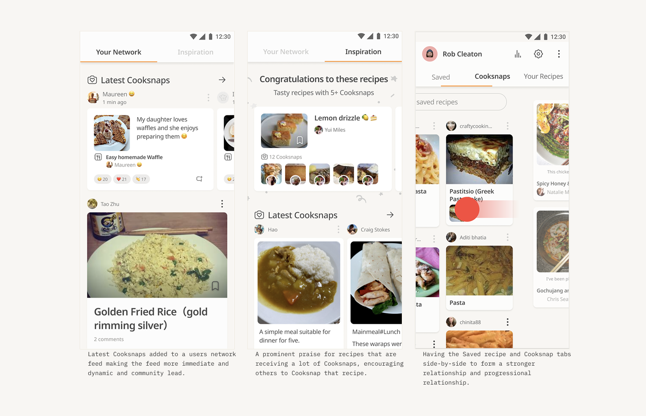The image size is (646, 416).
Task: Expand Latest Cooksnaps arrow in Your Network
Action: [x=222, y=80]
